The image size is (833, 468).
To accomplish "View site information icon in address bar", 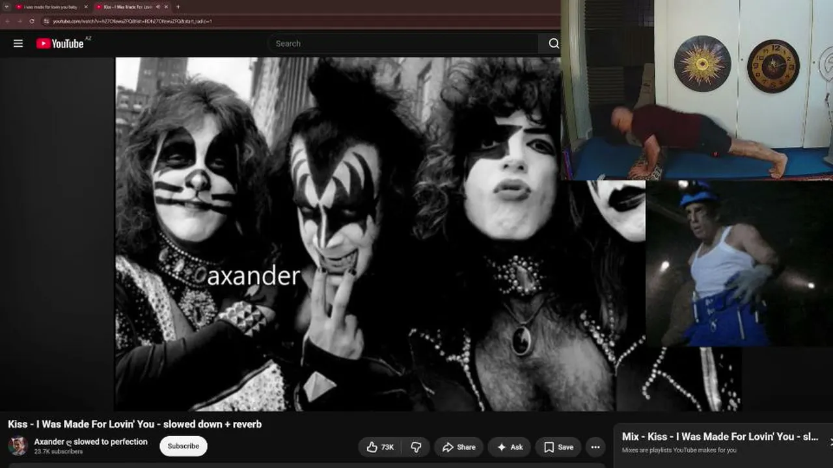I will [46, 21].
